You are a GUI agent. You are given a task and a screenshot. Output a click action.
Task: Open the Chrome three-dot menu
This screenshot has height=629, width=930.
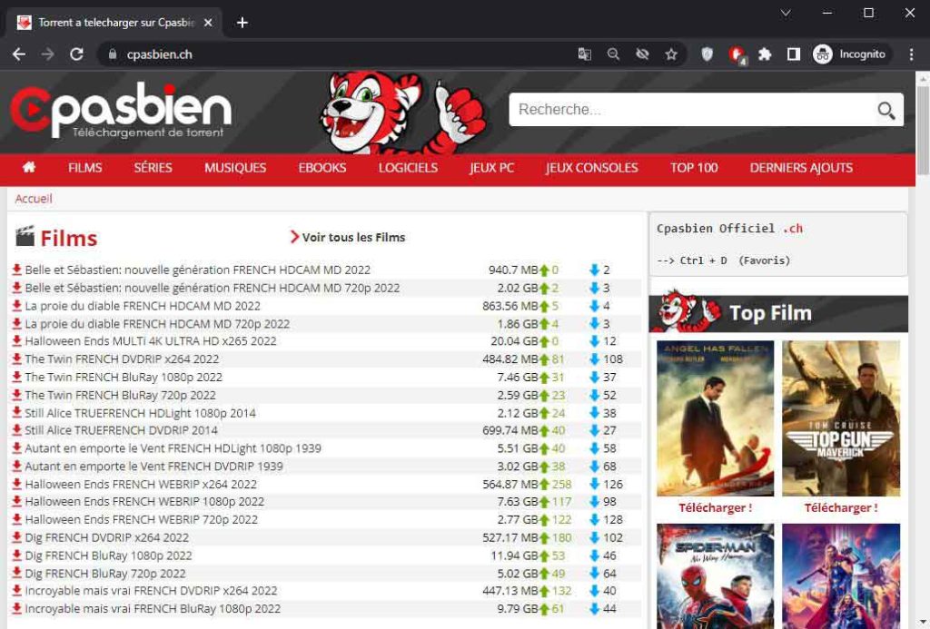[x=912, y=54]
